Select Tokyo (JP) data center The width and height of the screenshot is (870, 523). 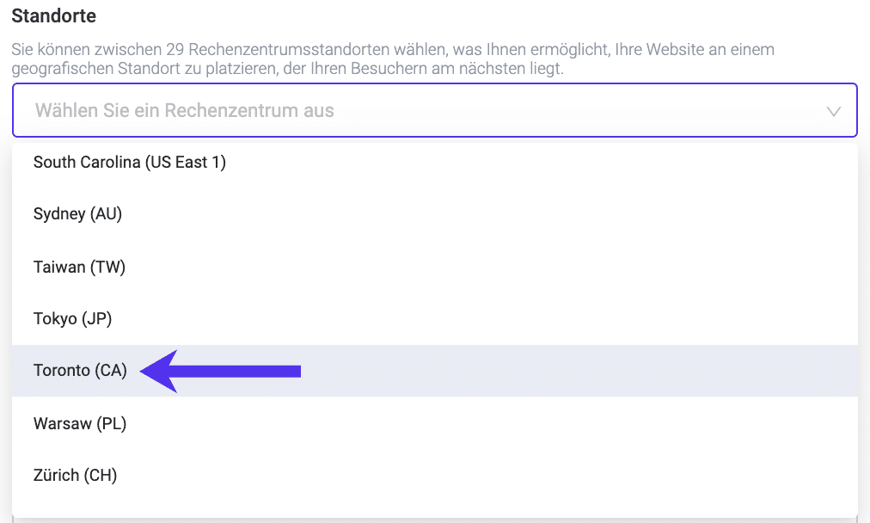click(73, 319)
